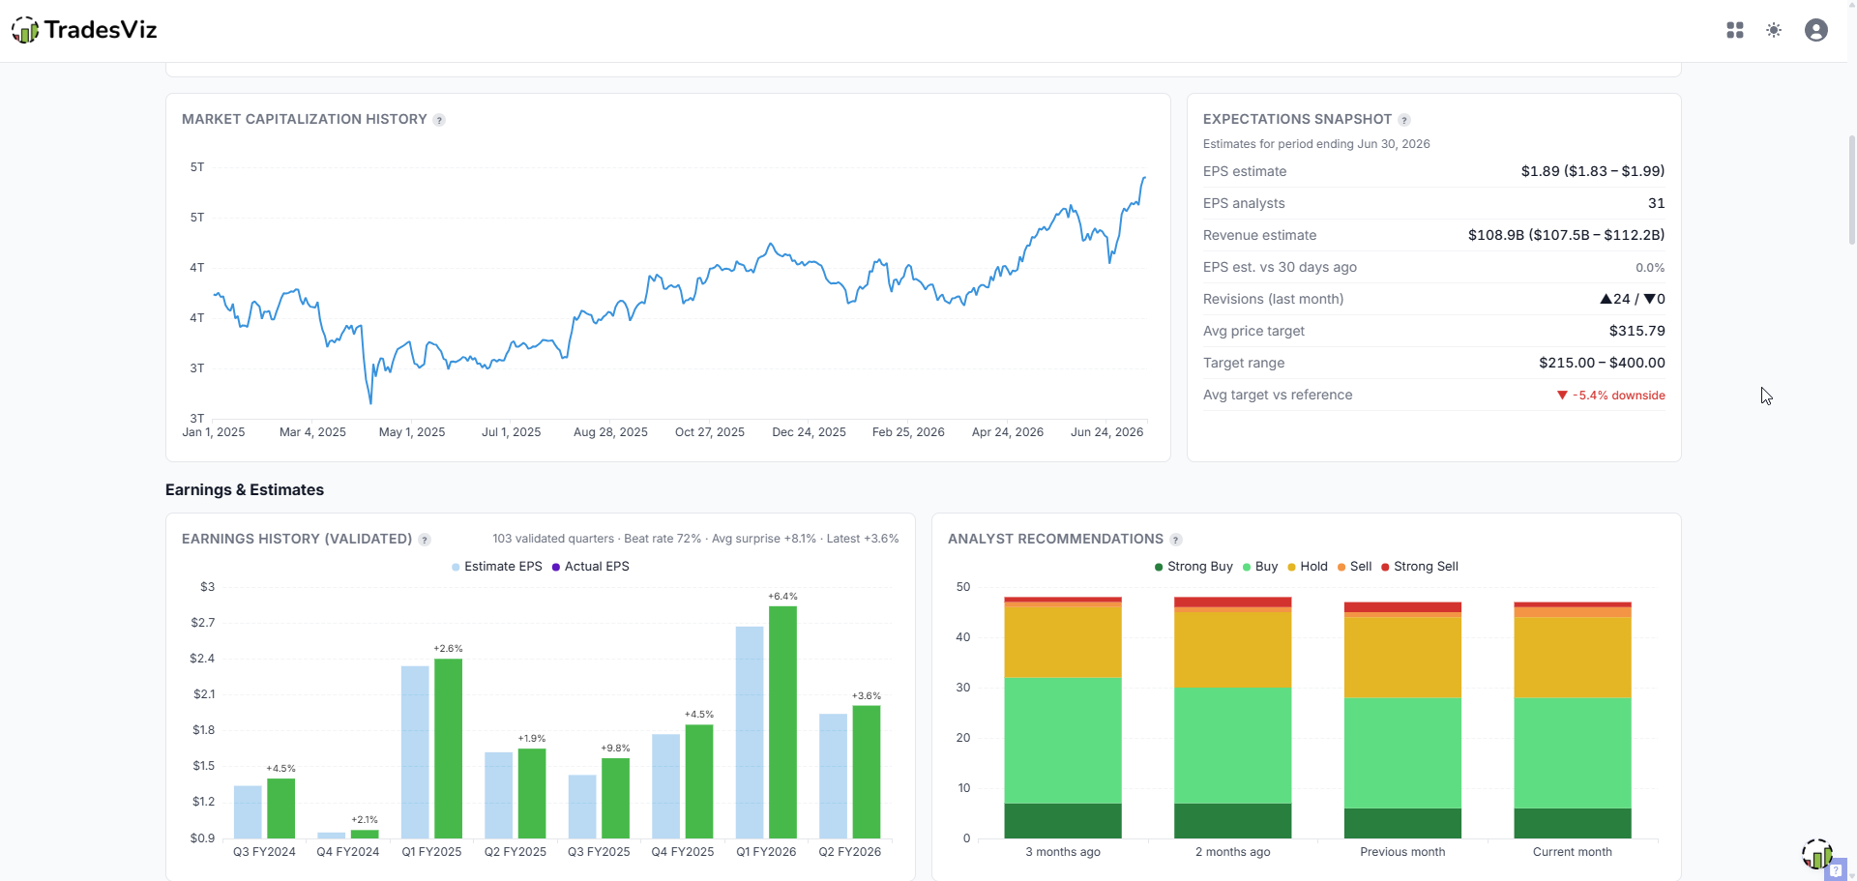
Task: Click Strong Buy segment in 2 months ago bar
Action: coord(1233,821)
